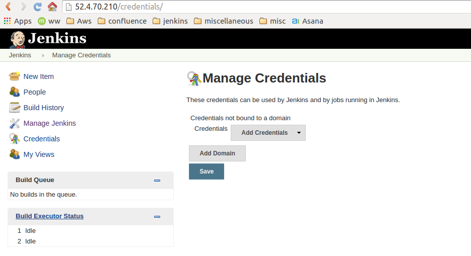Open the misc bookmark folder
The width and height of the screenshot is (471, 256).
click(x=273, y=21)
